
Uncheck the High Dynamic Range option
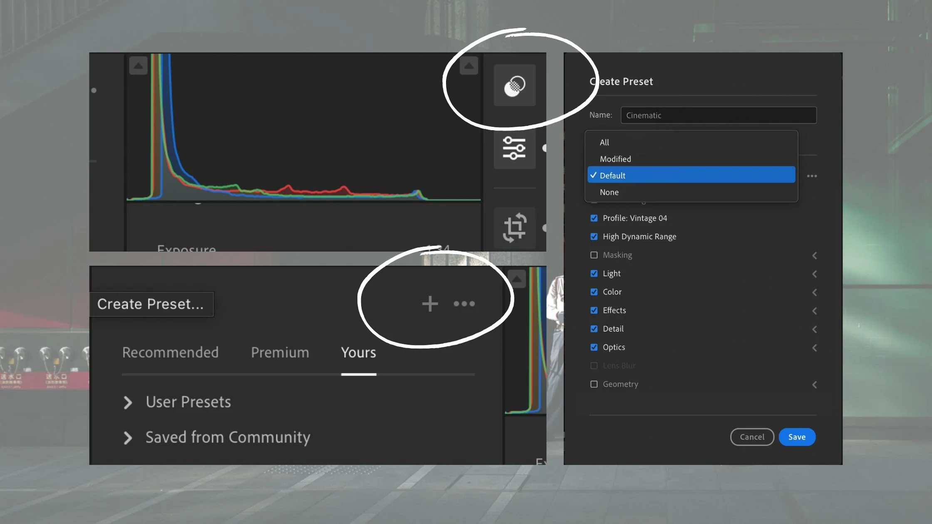click(x=594, y=236)
